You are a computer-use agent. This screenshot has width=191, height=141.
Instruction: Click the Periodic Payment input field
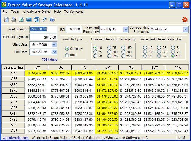(x=43, y=37)
